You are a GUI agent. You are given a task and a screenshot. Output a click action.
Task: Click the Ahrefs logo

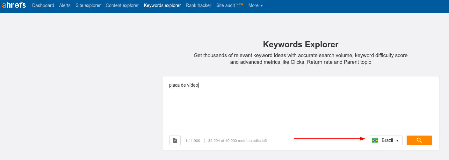tap(14, 5)
